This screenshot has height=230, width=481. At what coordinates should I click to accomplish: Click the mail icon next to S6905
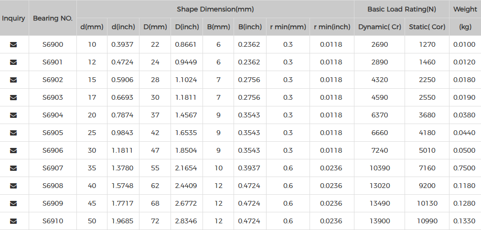tap(13, 133)
